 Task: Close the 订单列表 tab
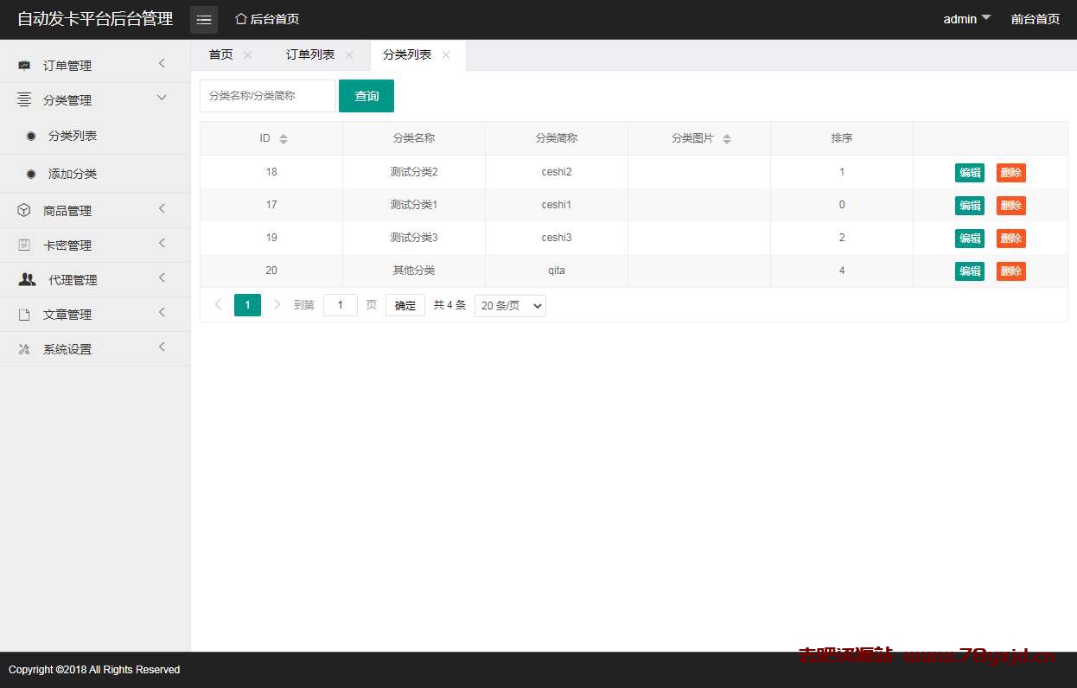coord(349,55)
